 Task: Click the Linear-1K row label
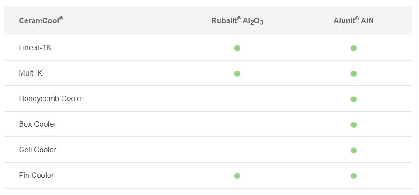35,48
